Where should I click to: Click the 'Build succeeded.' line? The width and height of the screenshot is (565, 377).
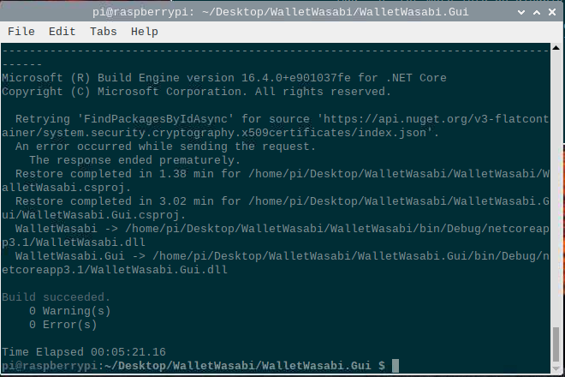click(56, 297)
